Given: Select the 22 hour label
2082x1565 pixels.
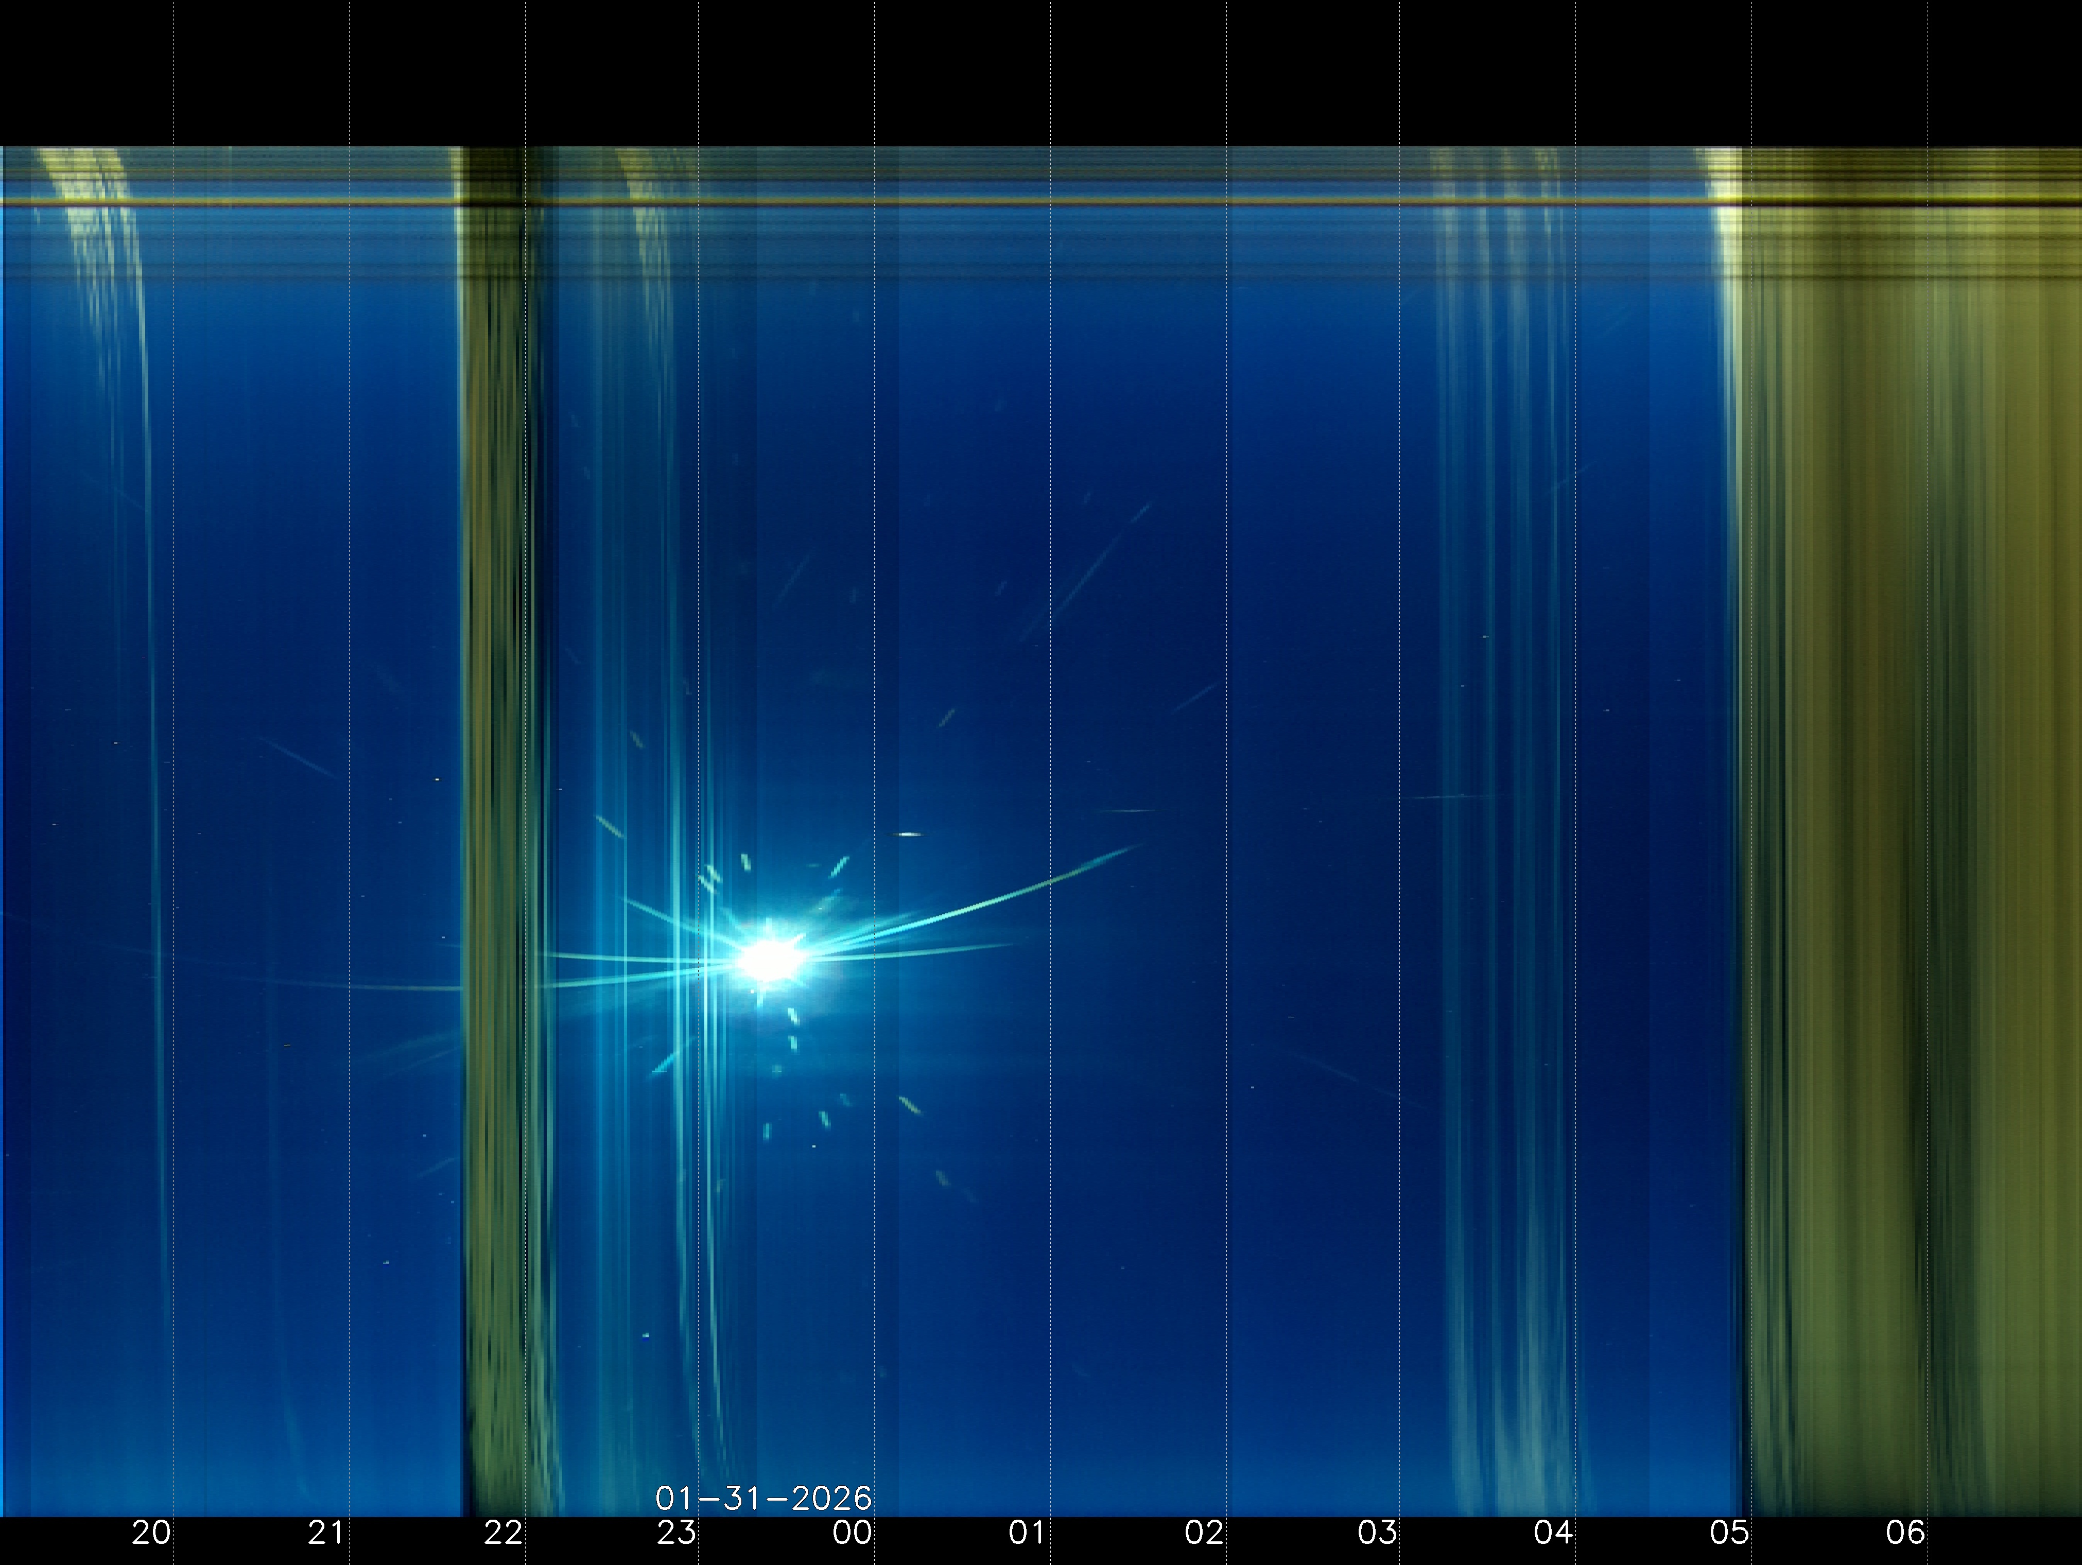Looking at the screenshot, I should (x=502, y=1533).
